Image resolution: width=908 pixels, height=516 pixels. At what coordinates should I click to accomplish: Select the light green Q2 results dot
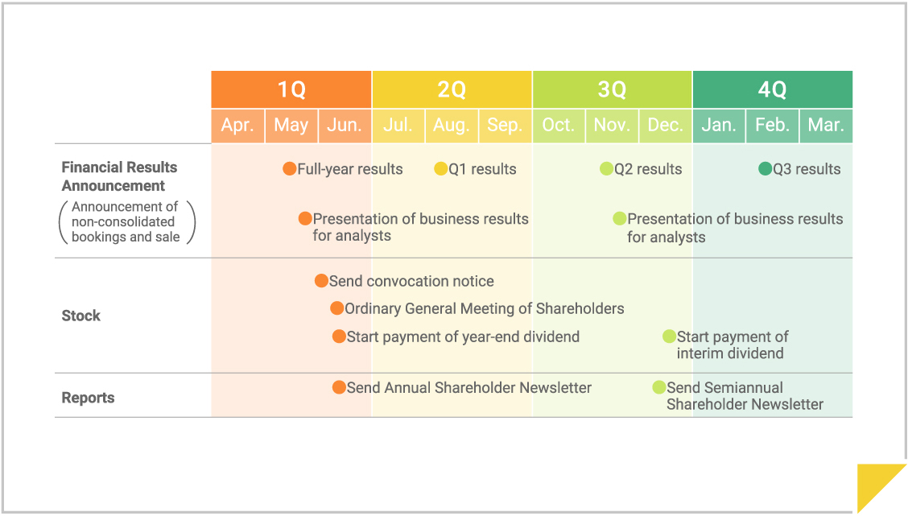pyautogui.click(x=607, y=169)
